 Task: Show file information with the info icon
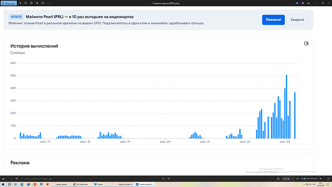[16, 179]
